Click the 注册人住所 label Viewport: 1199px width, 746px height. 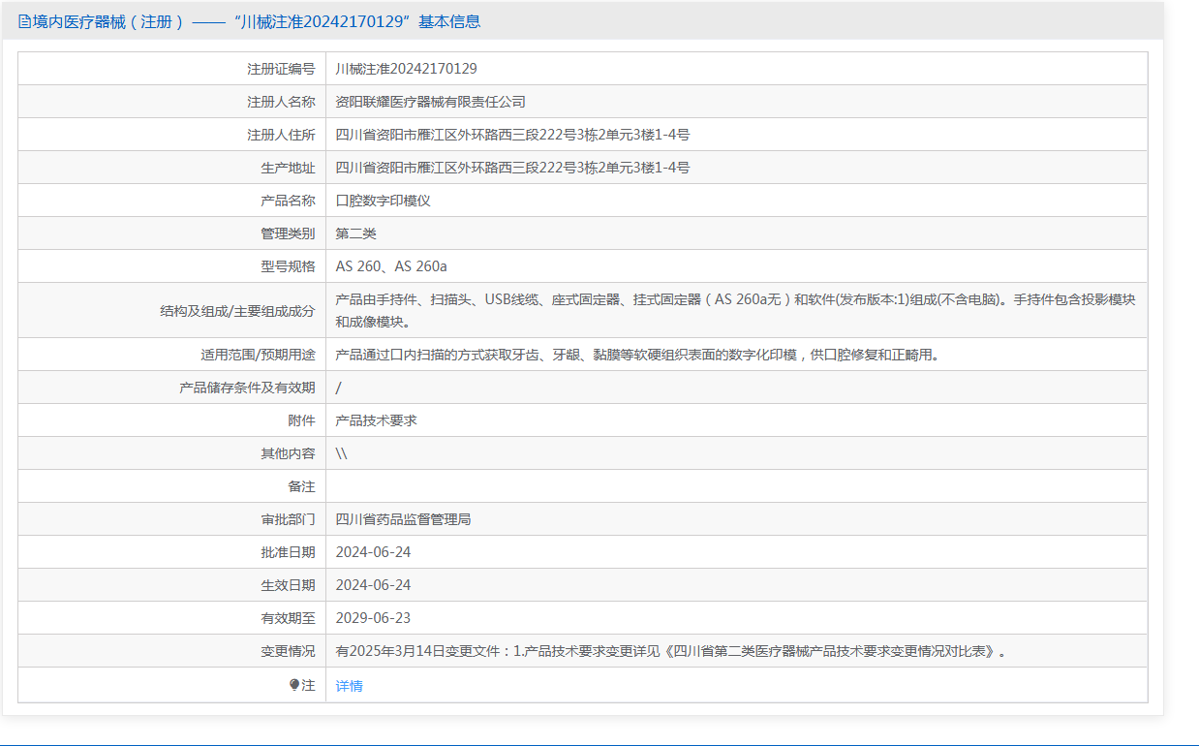click(281, 135)
